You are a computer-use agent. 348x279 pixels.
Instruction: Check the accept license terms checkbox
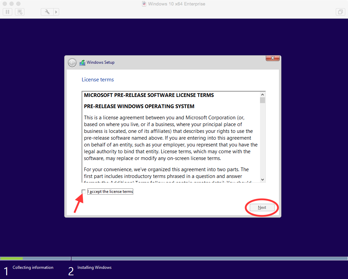pos(84,192)
